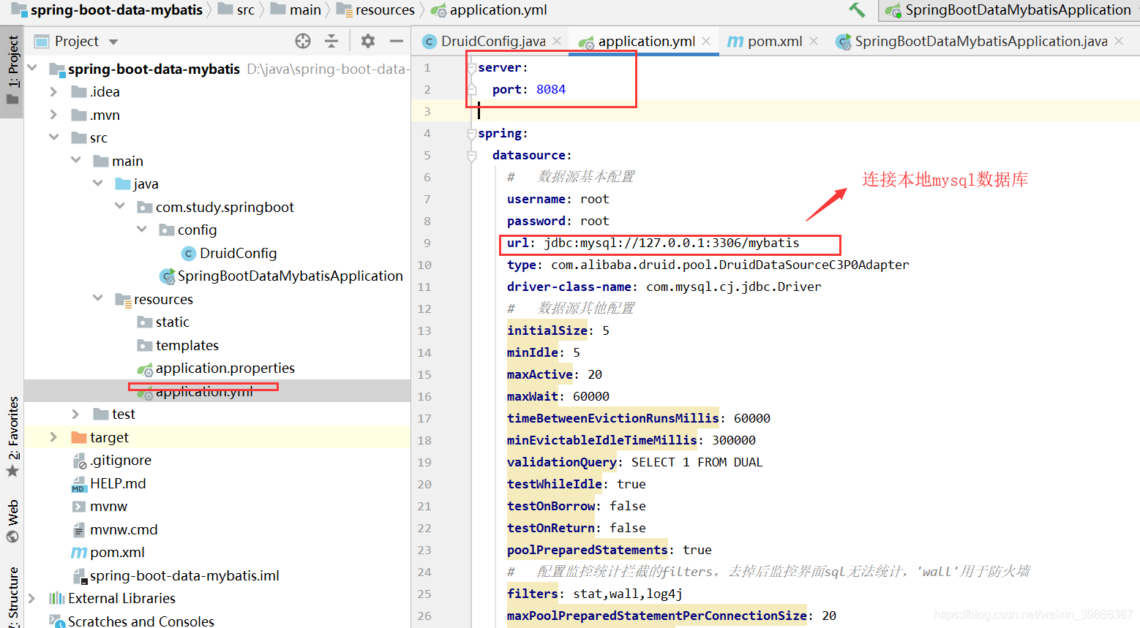This screenshot has height=628, width=1140.
Task: Click the collapse all icon in Project panel
Action: pyautogui.click(x=331, y=41)
